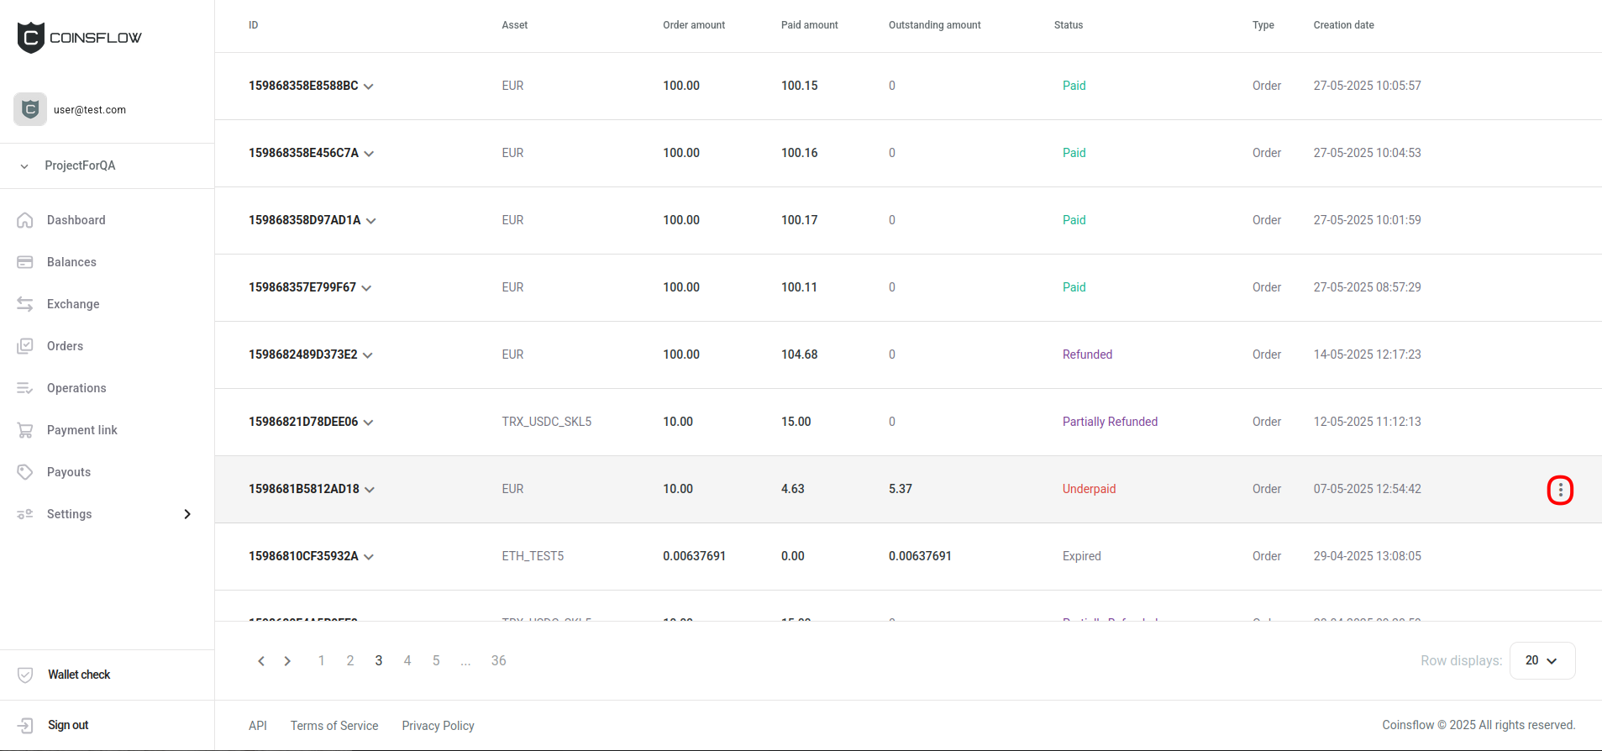Open the Exchange menu item
The width and height of the screenshot is (1602, 751).
[72, 304]
